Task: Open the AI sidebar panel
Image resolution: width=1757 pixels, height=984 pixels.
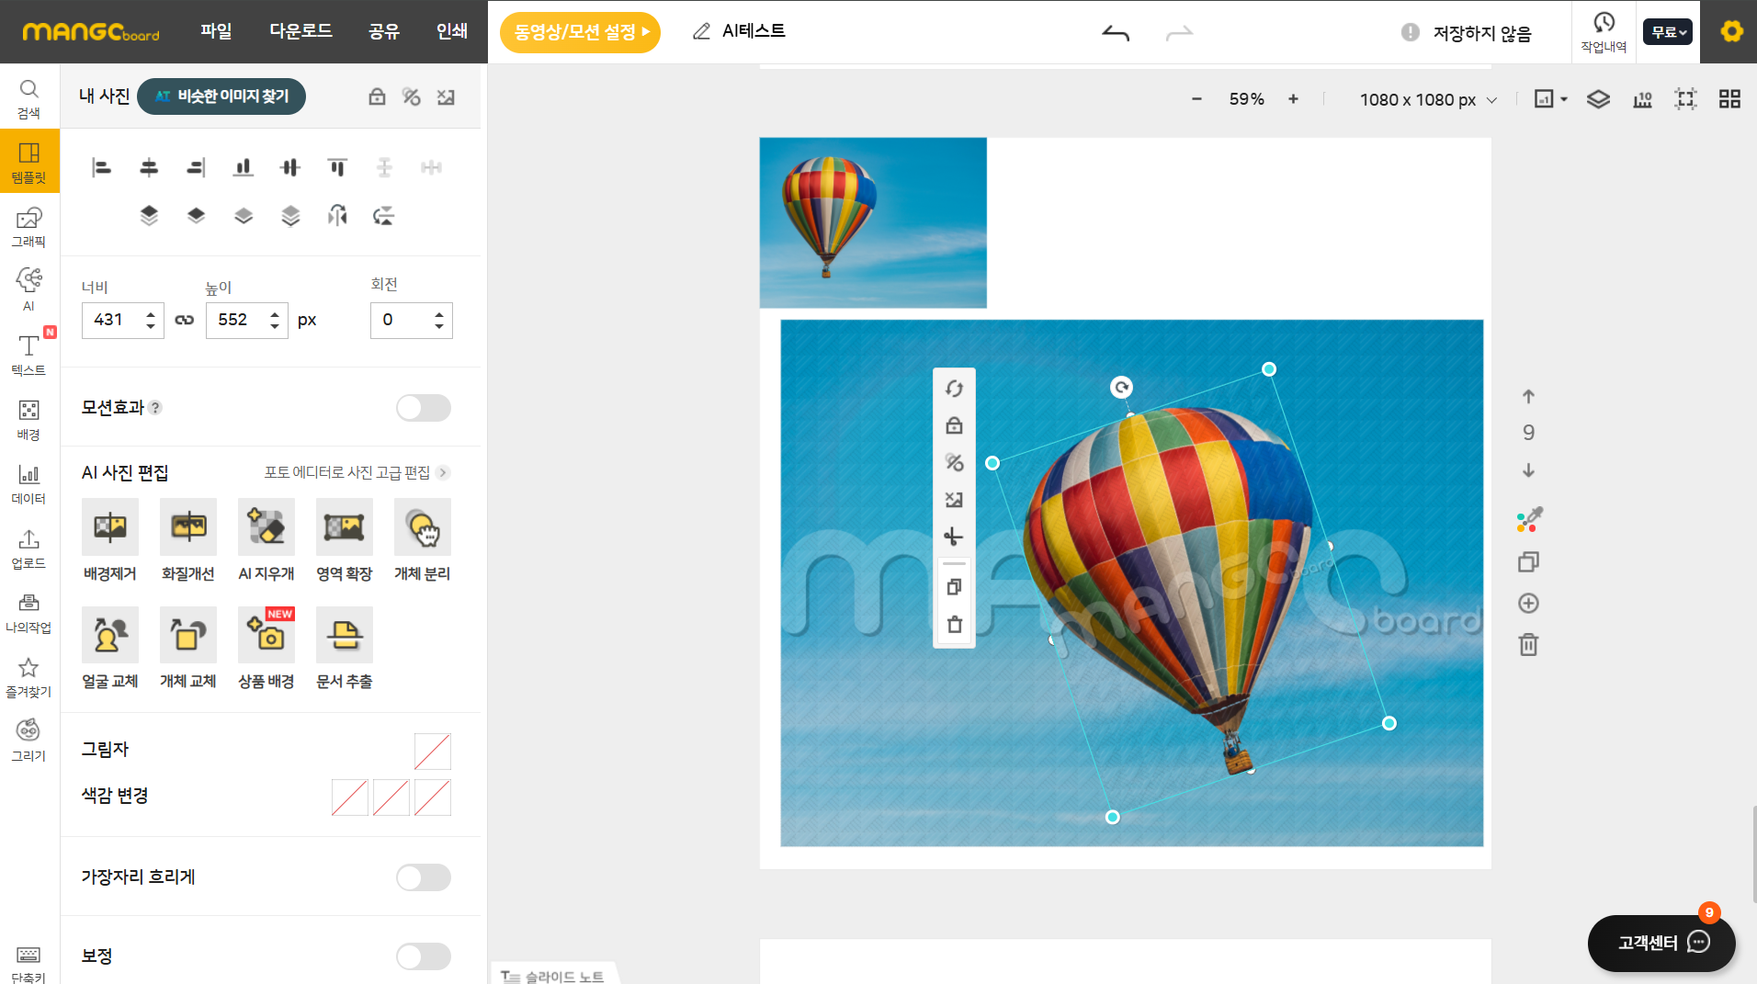Action: [29, 289]
